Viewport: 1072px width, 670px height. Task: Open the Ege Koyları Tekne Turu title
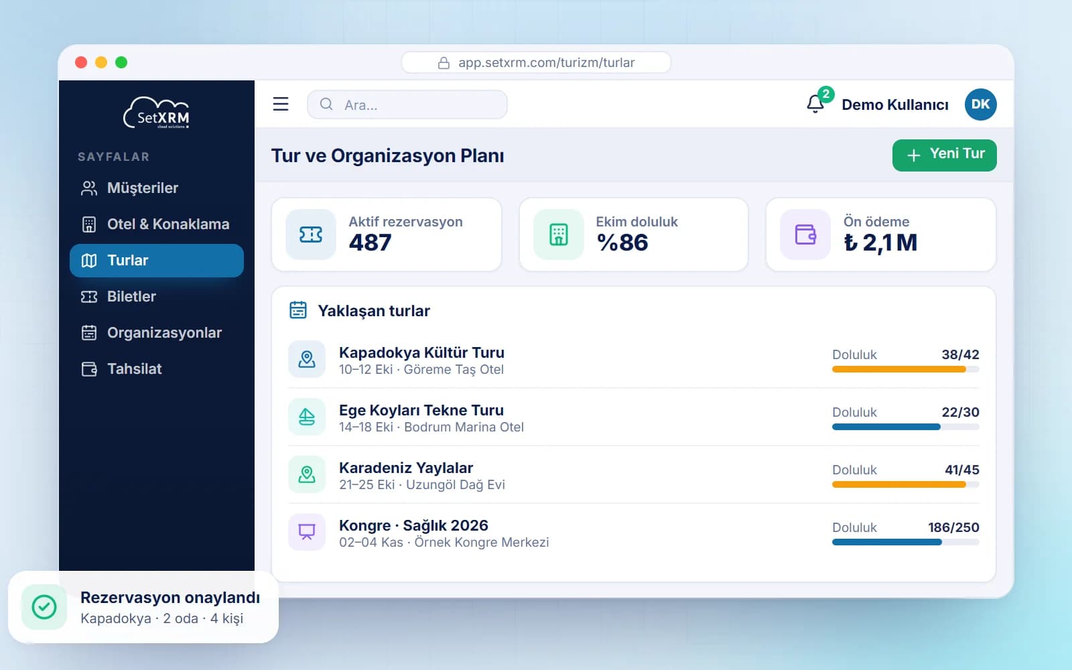click(421, 410)
